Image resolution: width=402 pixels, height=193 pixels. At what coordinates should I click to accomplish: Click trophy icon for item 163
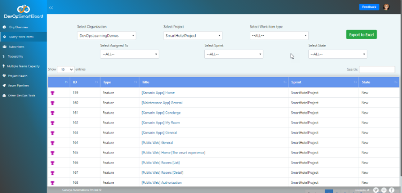(x=53, y=133)
